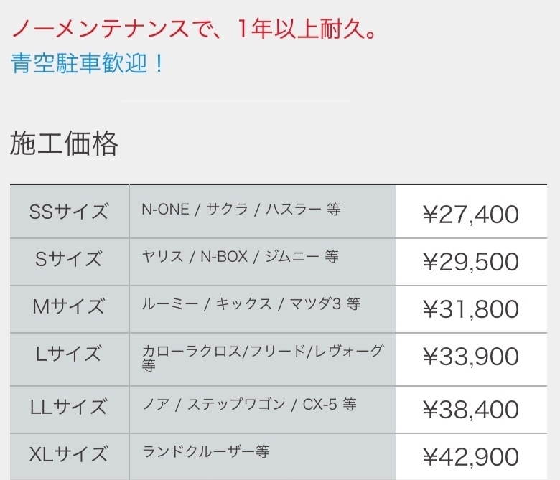Select the Lサイズ row label
The width and height of the screenshot is (560, 480).
[69, 354]
